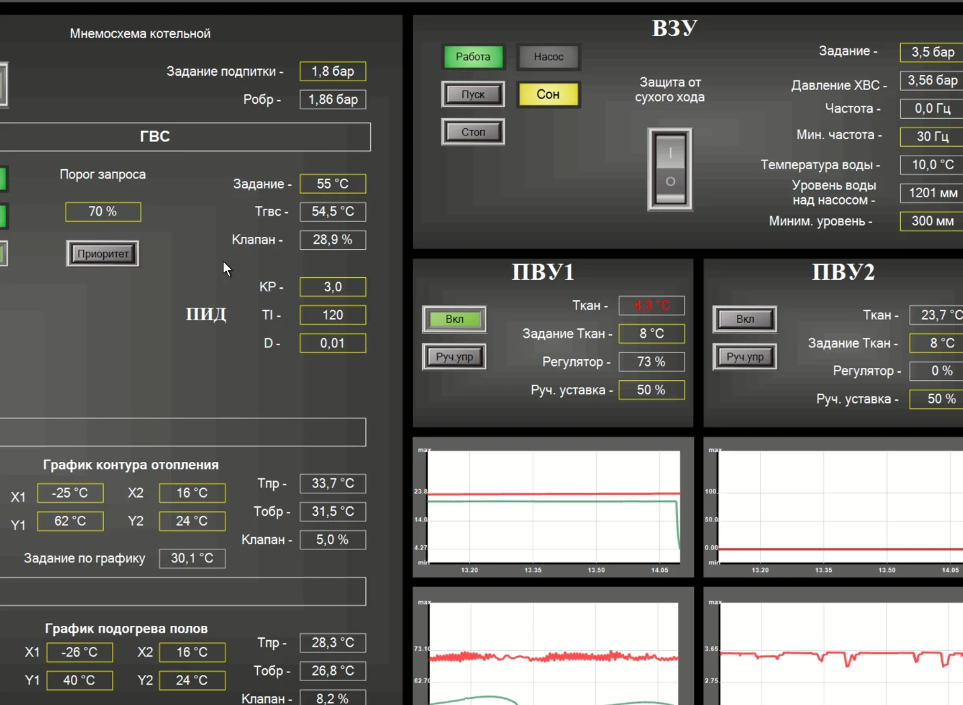Toggle the green Работа indicator button
The width and height of the screenshot is (963, 705).
pos(473,57)
